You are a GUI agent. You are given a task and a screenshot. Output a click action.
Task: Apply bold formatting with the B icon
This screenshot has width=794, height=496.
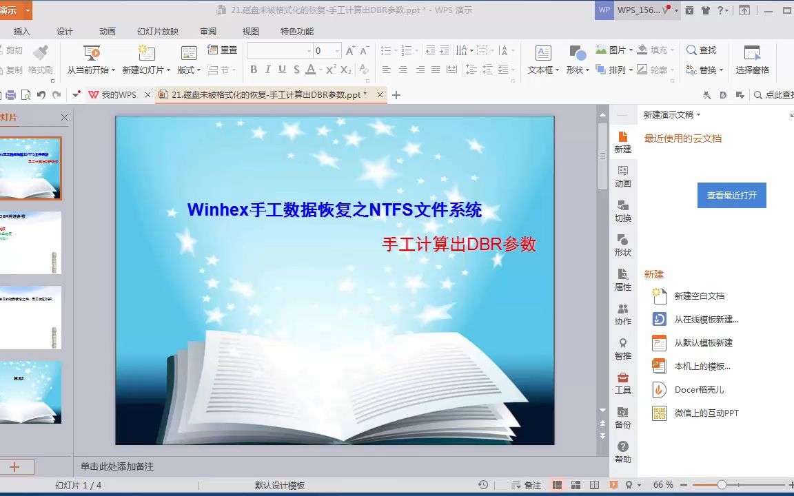[254, 68]
